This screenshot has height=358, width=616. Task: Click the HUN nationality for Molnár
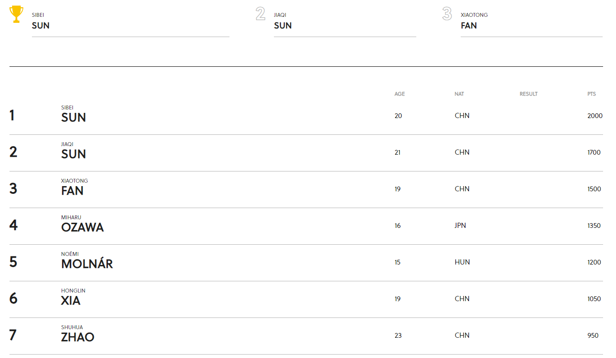(462, 262)
